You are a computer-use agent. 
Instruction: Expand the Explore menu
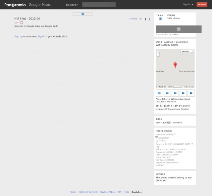pyautogui.click(x=72, y=5)
